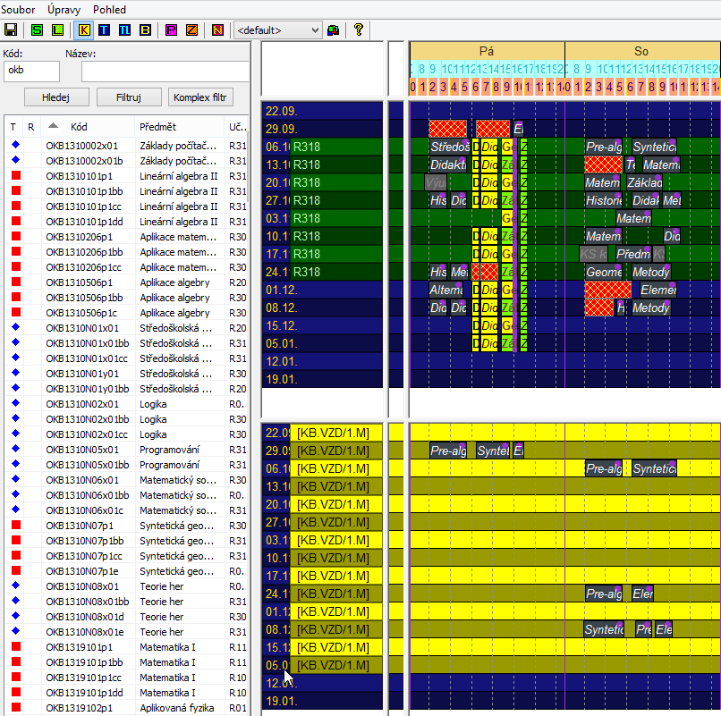
Task: Select the green S toolbar icon
Action: [37, 30]
